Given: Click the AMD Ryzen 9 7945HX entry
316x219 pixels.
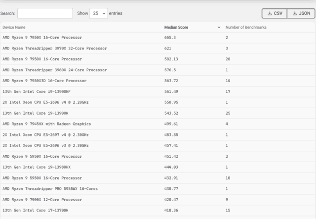Looking at the screenshot, I should (x=46, y=124).
